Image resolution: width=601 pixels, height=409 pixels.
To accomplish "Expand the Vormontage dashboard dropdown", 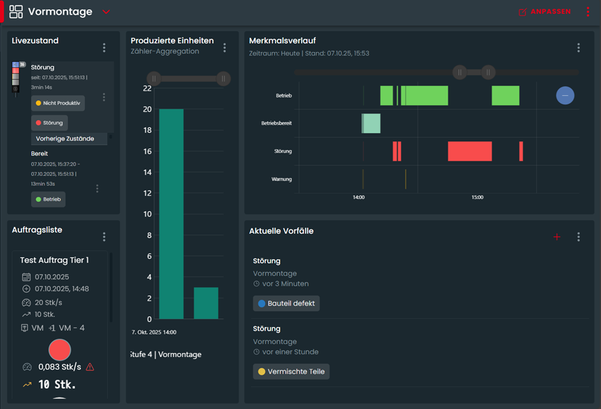I will point(107,12).
